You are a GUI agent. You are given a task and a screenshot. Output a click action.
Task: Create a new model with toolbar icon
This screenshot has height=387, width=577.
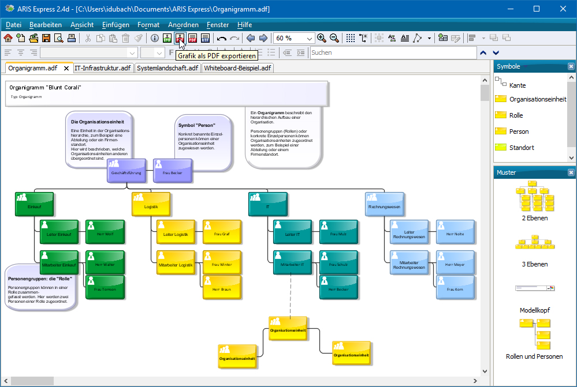21,38
